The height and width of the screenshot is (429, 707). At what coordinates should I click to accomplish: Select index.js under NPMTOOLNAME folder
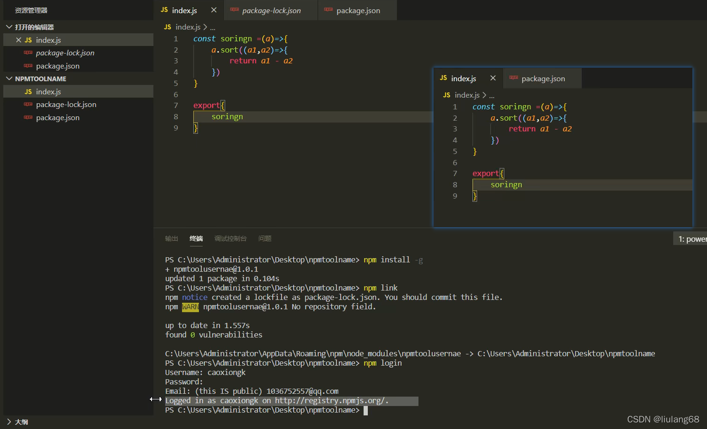[78, 92]
